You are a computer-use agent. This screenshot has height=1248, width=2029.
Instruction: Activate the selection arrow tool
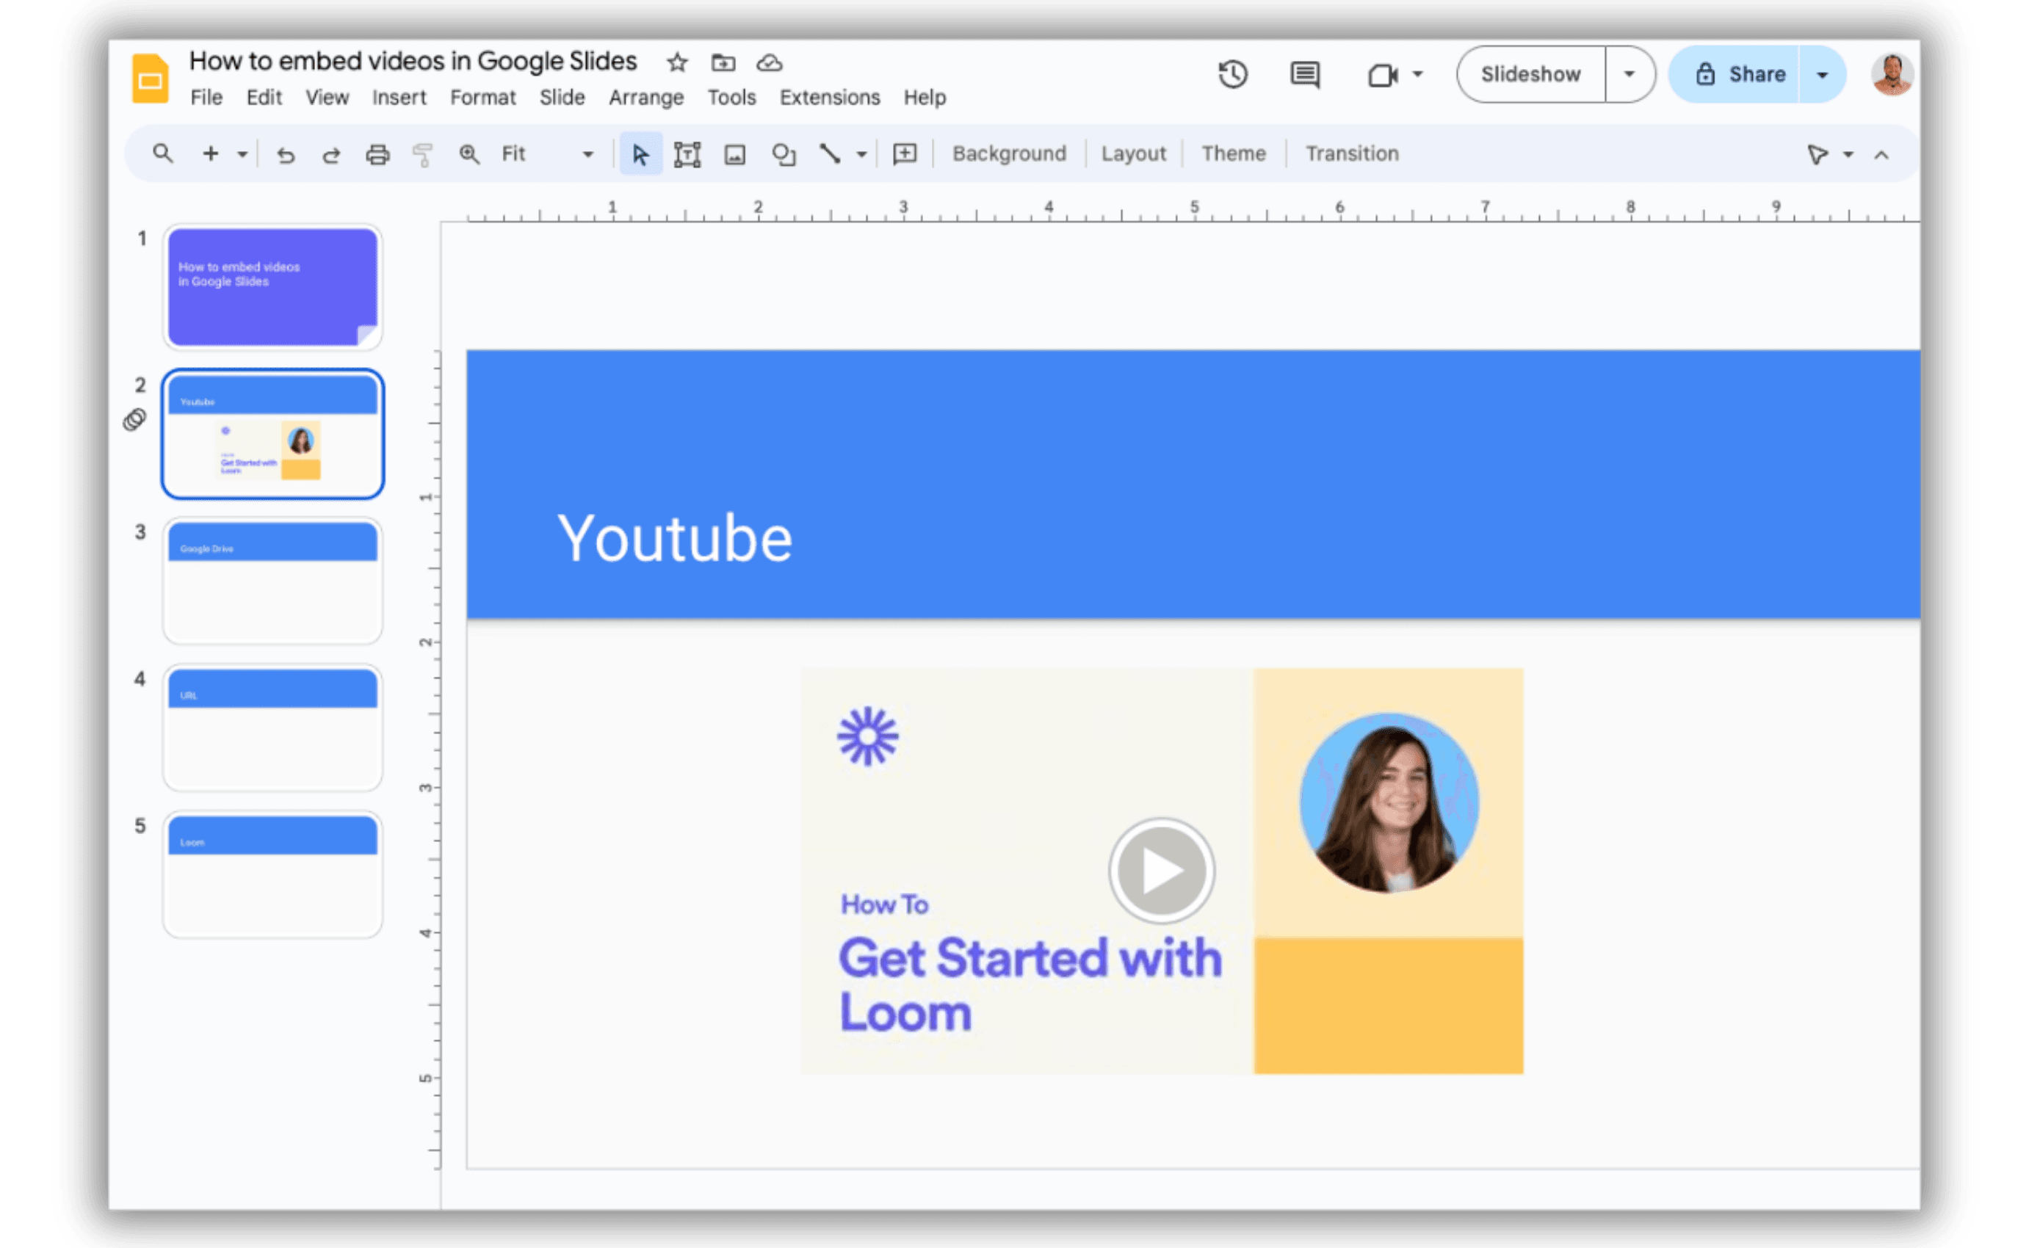click(x=640, y=153)
